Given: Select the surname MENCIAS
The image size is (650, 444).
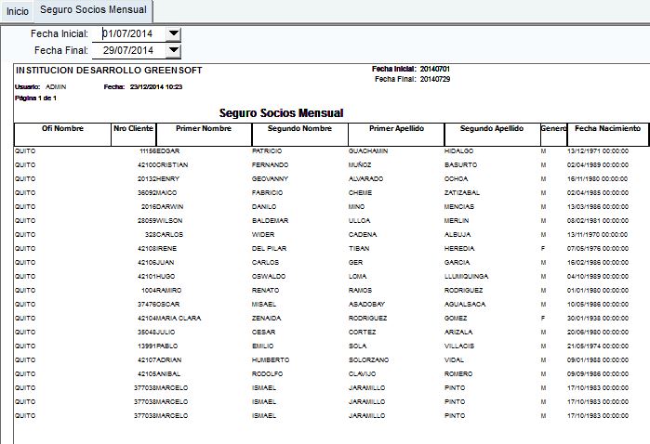Looking at the screenshot, I should tap(458, 207).
